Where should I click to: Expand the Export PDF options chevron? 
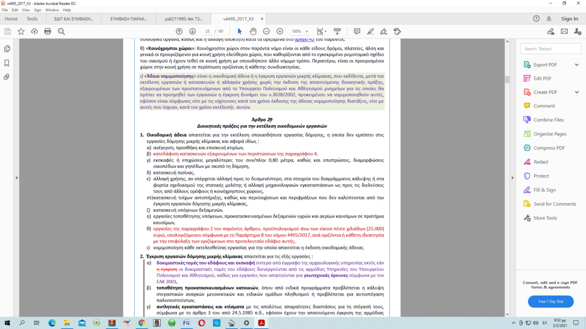point(577,64)
